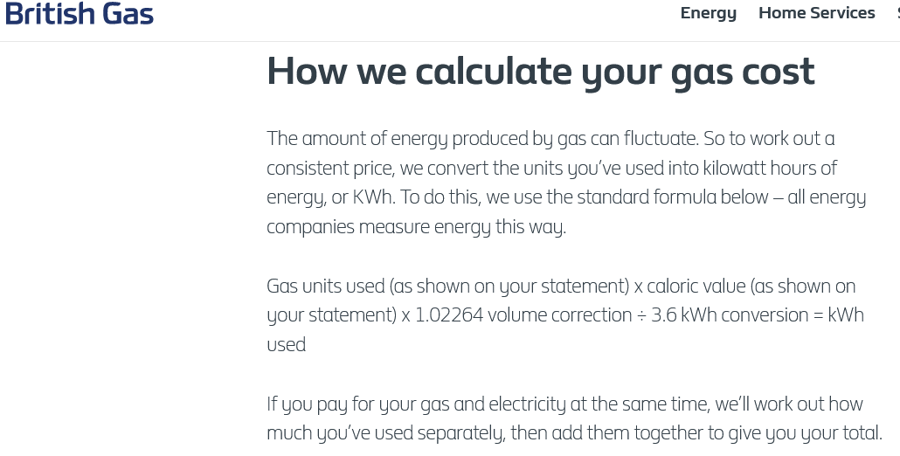Click the British Gas logo
Viewport: 900px width, 456px height.
click(x=80, y=14)
